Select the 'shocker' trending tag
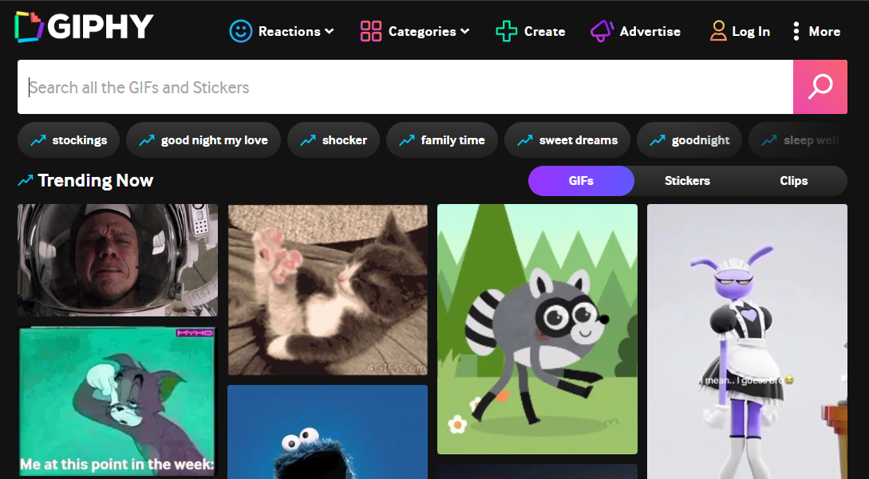The width and height of the screenshot is (869, 479). (x=334, y=140)
